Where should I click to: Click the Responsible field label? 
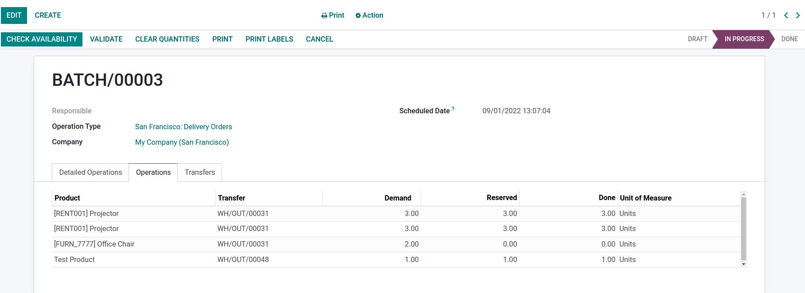[72, 111]
